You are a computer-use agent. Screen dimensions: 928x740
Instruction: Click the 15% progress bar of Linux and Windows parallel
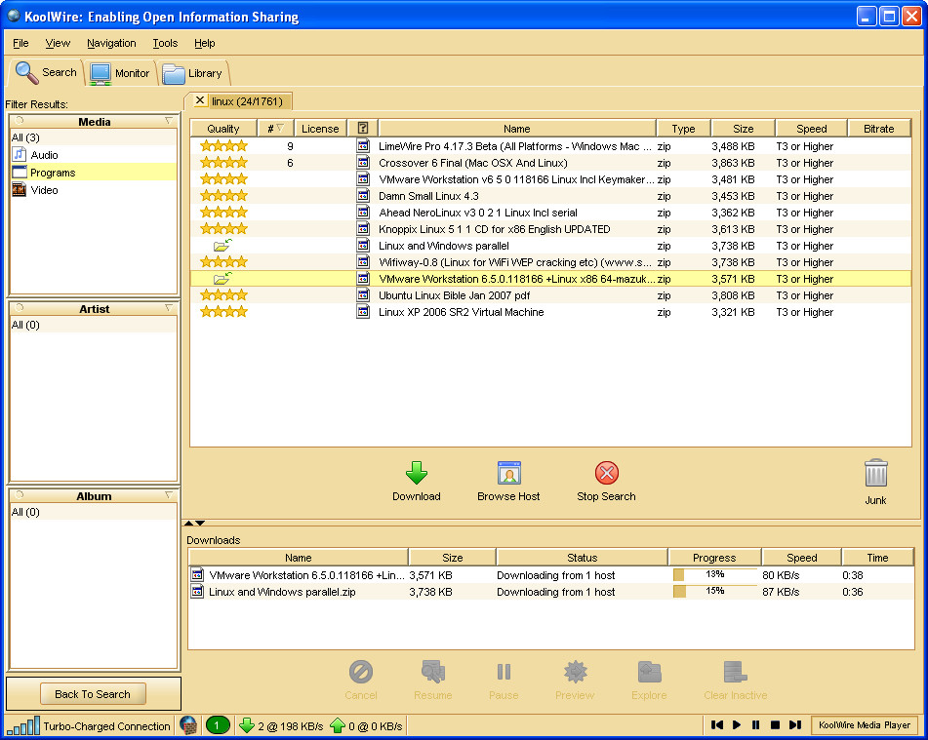pyautogui.click(x=715, y=591)
